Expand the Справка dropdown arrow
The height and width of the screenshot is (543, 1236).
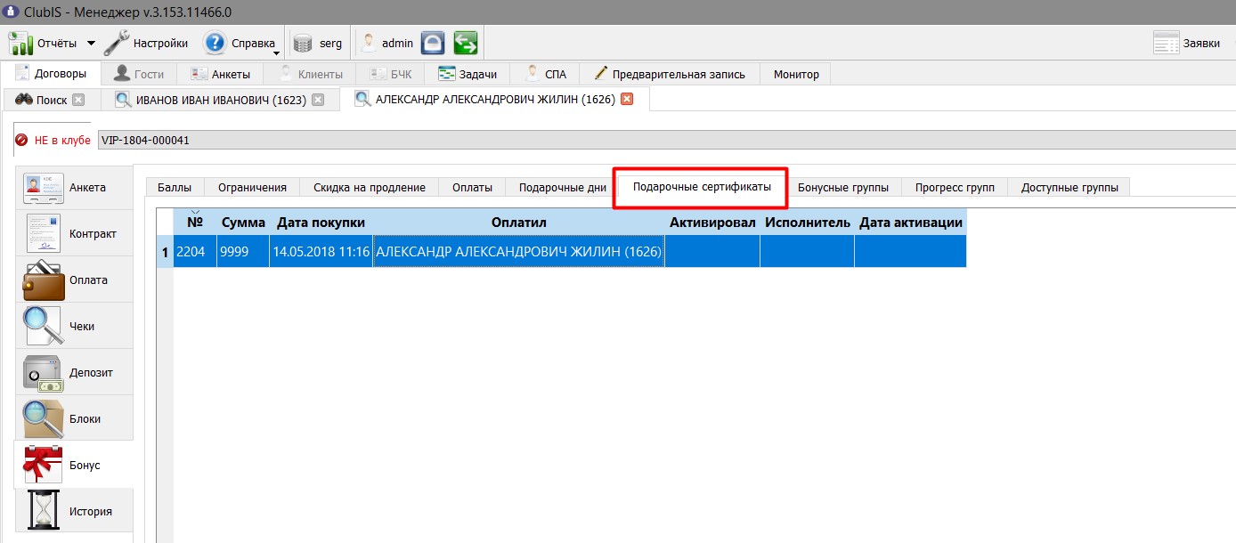point(276,53)
